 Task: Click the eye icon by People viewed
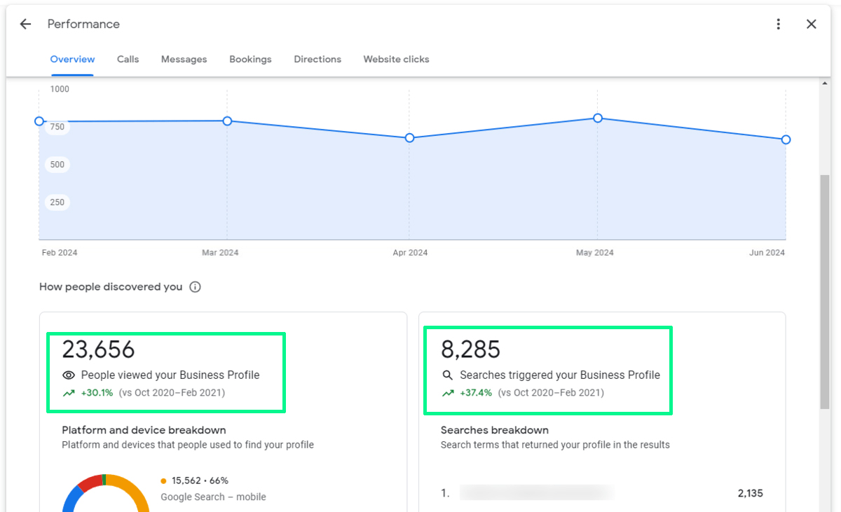[69, 375]
